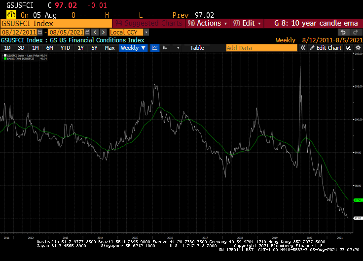Open chart settings gear icon
Image resolution: width=363 pixels, height=261 pixels.
tap(358, 48)
